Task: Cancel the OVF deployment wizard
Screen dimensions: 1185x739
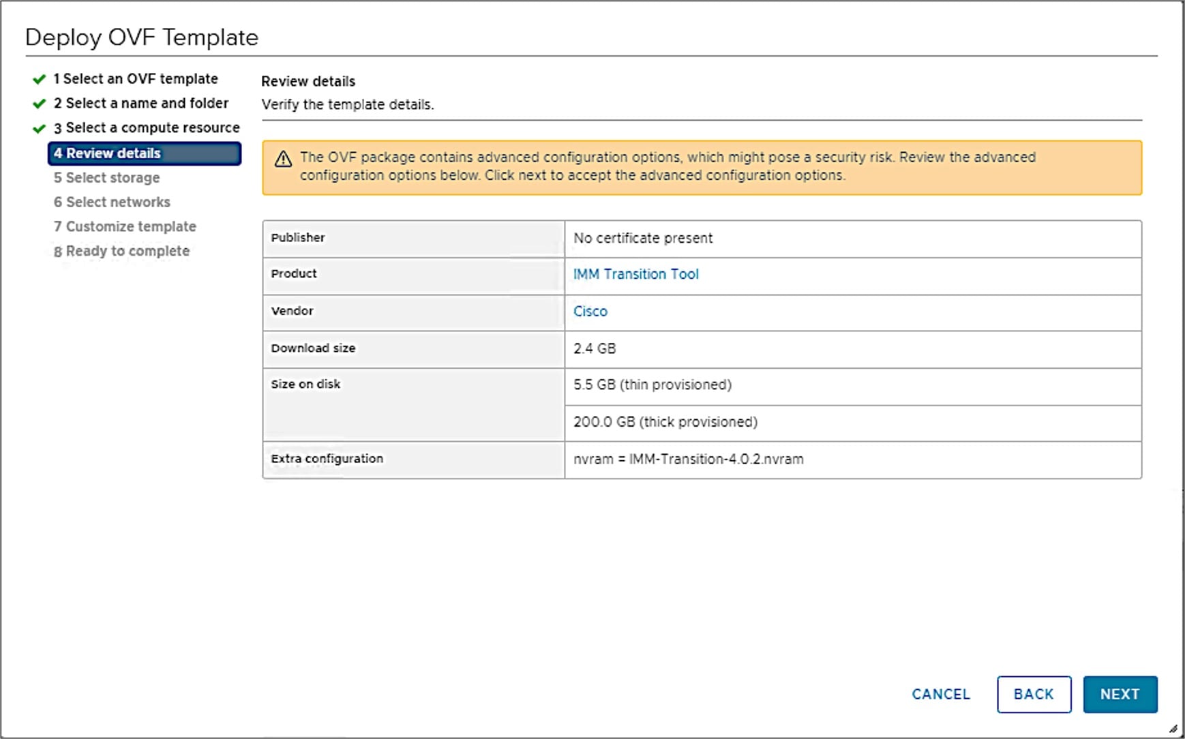Action: [940, 694]
